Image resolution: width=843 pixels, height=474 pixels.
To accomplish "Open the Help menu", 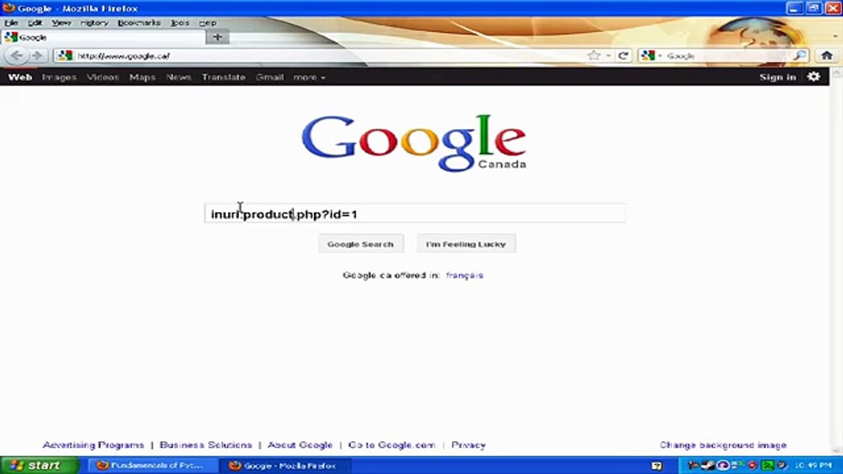I will point(207,22).
